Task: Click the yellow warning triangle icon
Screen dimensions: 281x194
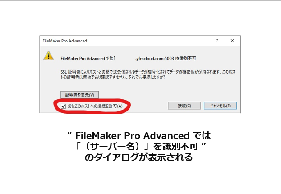Action: tap(49, 55)
